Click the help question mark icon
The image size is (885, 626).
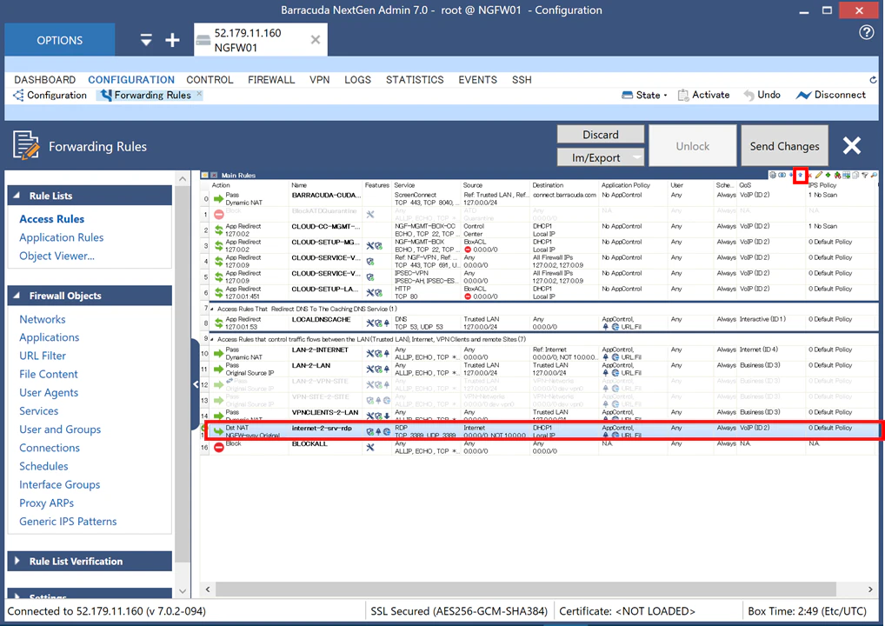click(867, 33)
